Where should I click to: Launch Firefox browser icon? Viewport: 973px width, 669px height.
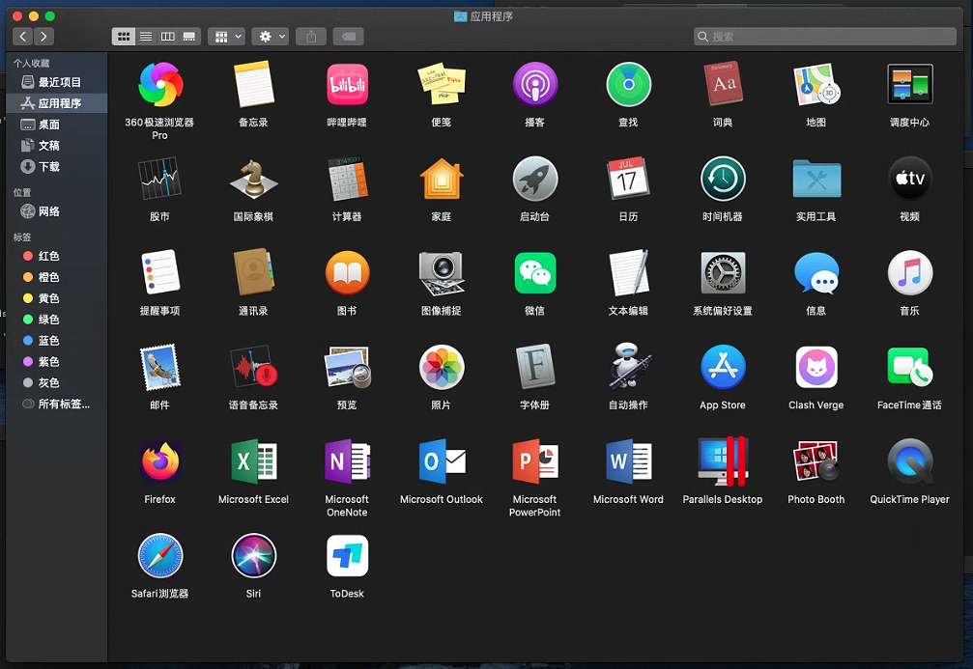pyautogui.click(x=159, y=461)
